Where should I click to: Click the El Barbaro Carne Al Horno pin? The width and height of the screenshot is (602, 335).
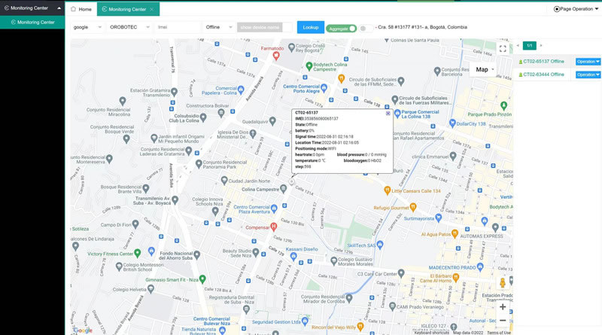[456, 277]
